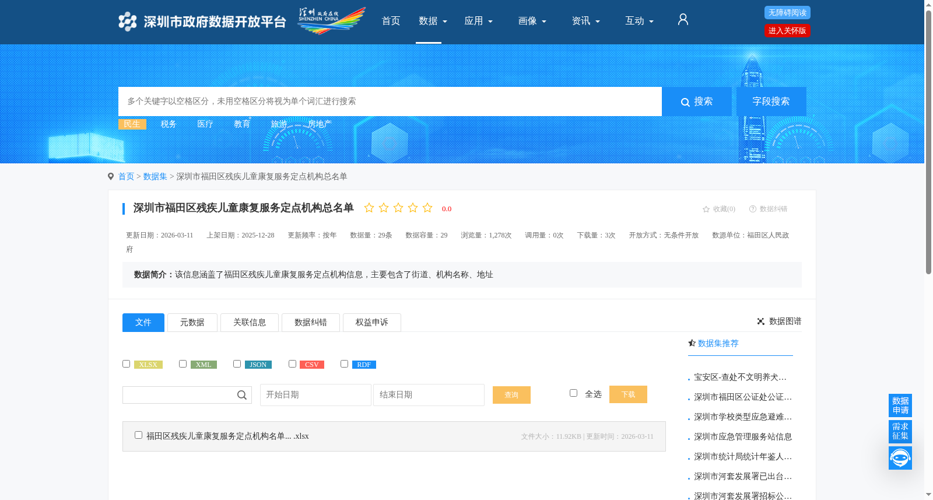Click the second rating star

(384, 208)
